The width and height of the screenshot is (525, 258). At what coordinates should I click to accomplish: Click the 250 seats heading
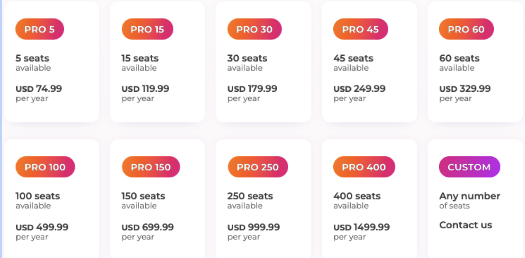point(250,196)
